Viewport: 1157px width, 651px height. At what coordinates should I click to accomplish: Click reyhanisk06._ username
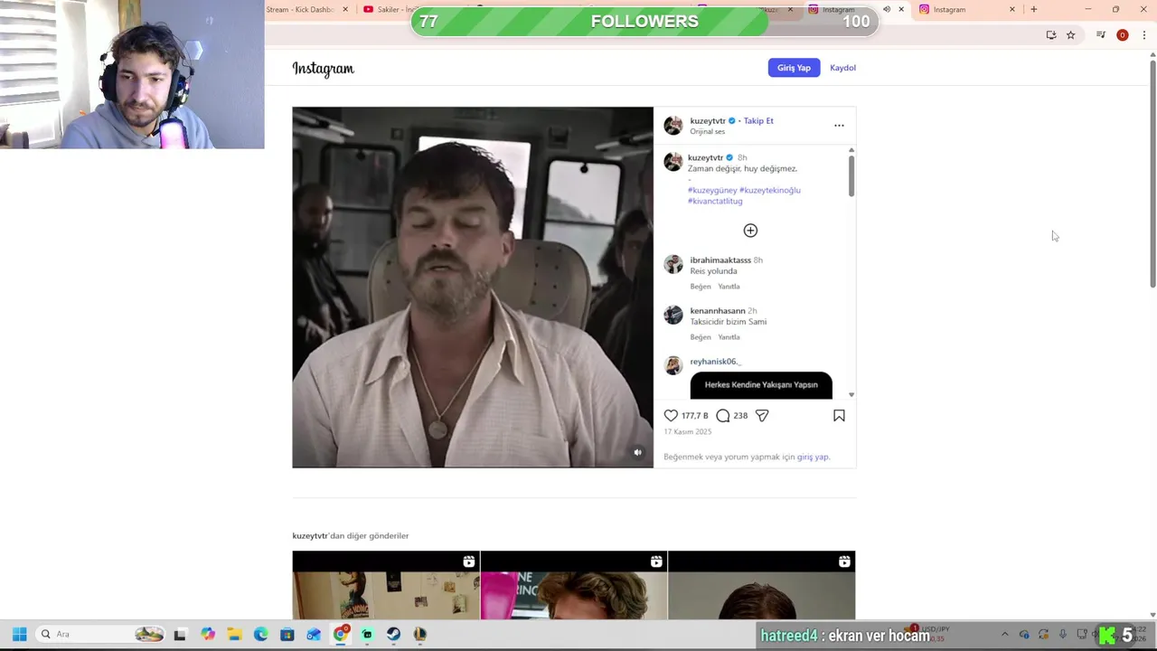point(715,362)
